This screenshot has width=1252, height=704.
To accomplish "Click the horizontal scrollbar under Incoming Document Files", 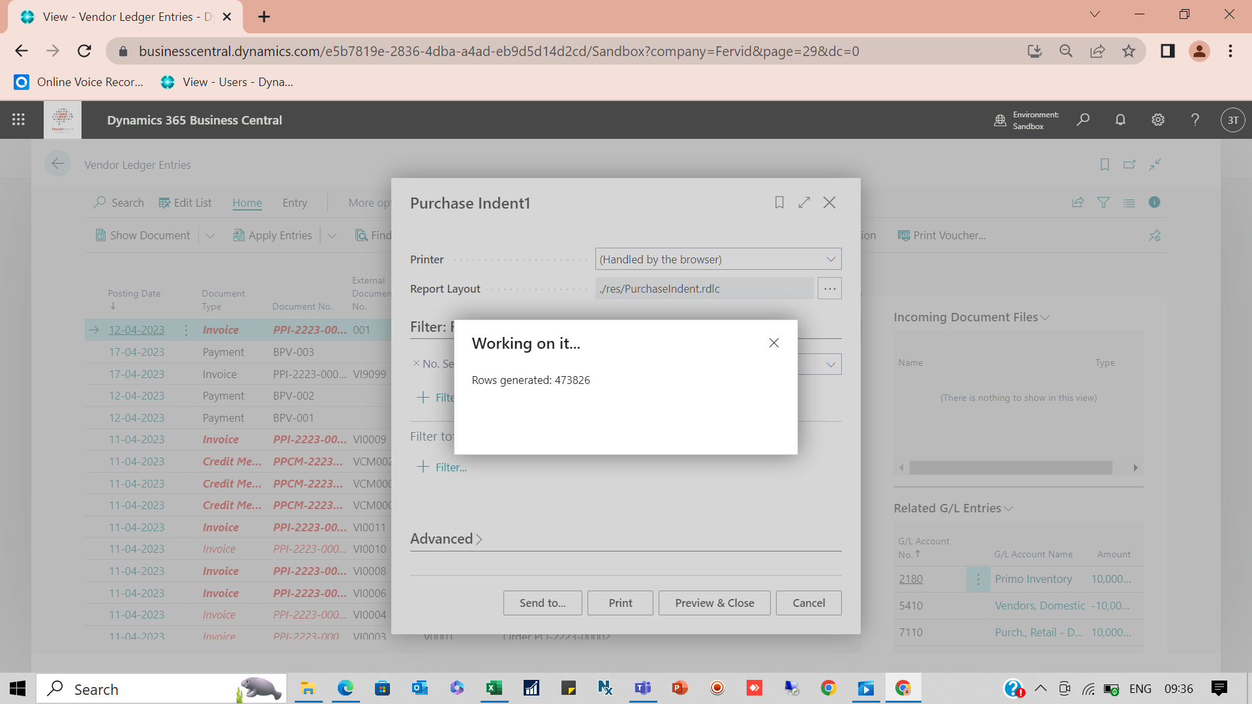I will click(x=1011, y=467).
